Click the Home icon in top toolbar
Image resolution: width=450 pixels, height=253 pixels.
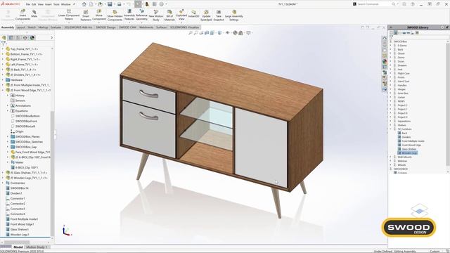[84, 4]
